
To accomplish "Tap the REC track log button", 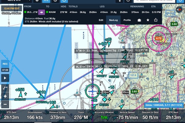I will click(5, 64).
